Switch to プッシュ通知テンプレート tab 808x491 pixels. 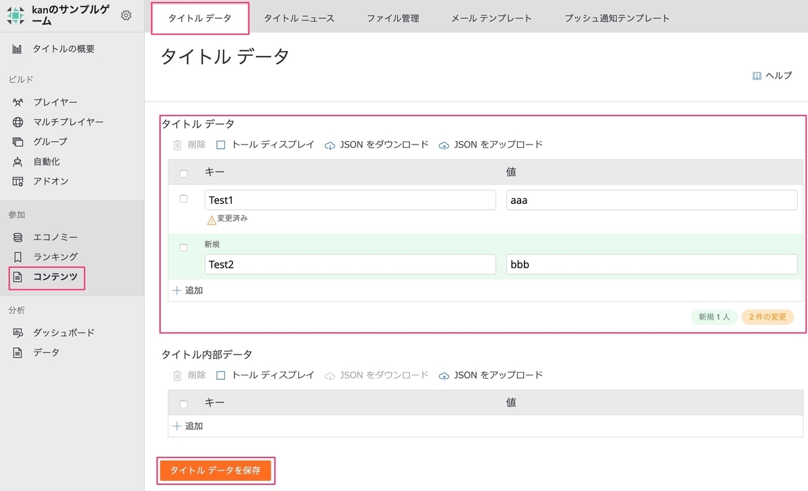pyautogui.click(x=617, y=18)
